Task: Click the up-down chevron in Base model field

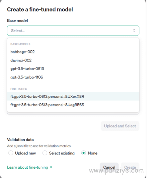Action: 134,31
